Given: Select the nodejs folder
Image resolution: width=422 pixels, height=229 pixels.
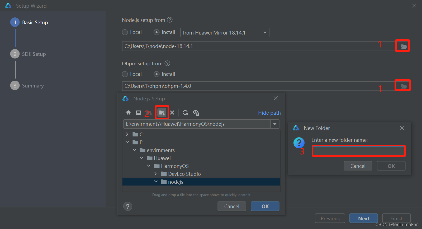Looking at the screenshot, I should click(x=201, y=182).
